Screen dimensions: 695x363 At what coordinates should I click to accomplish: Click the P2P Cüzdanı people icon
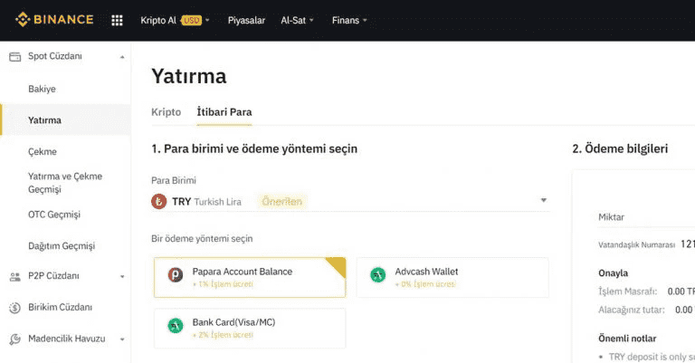[15, 277]
